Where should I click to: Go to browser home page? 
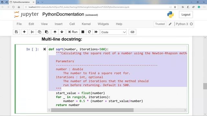[19, 7]
